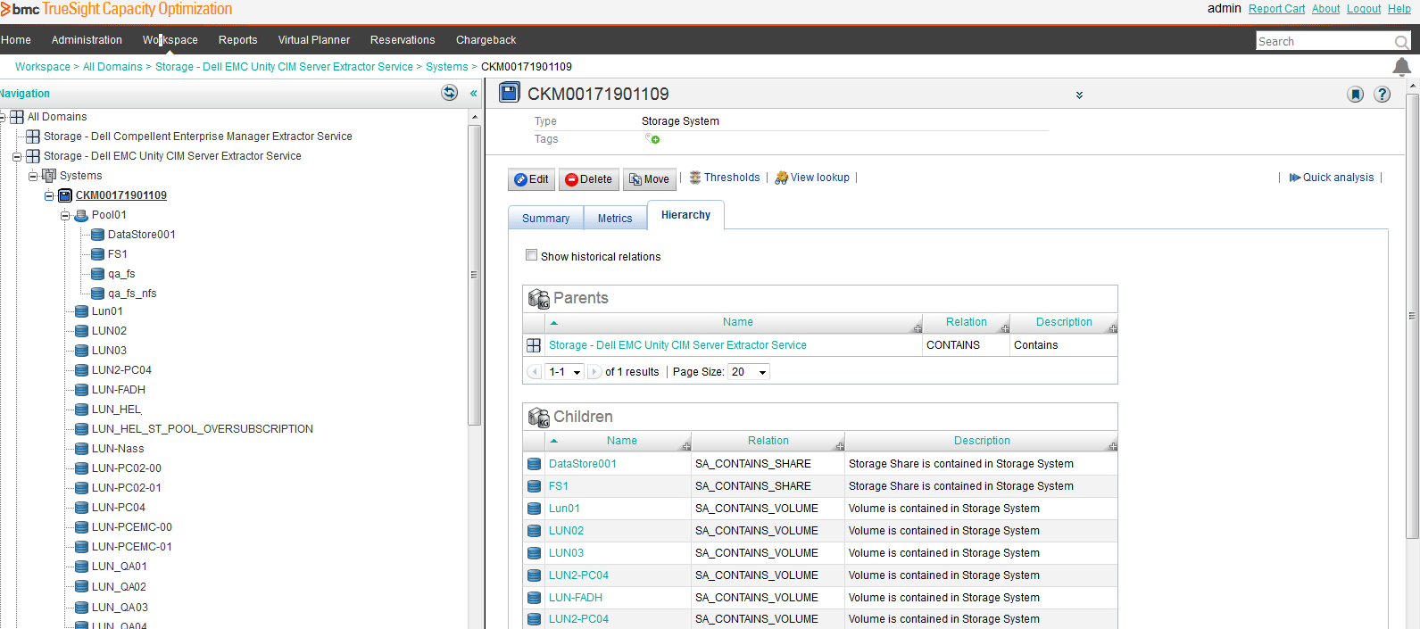Click the storage system icon beside title

(509, 93)
